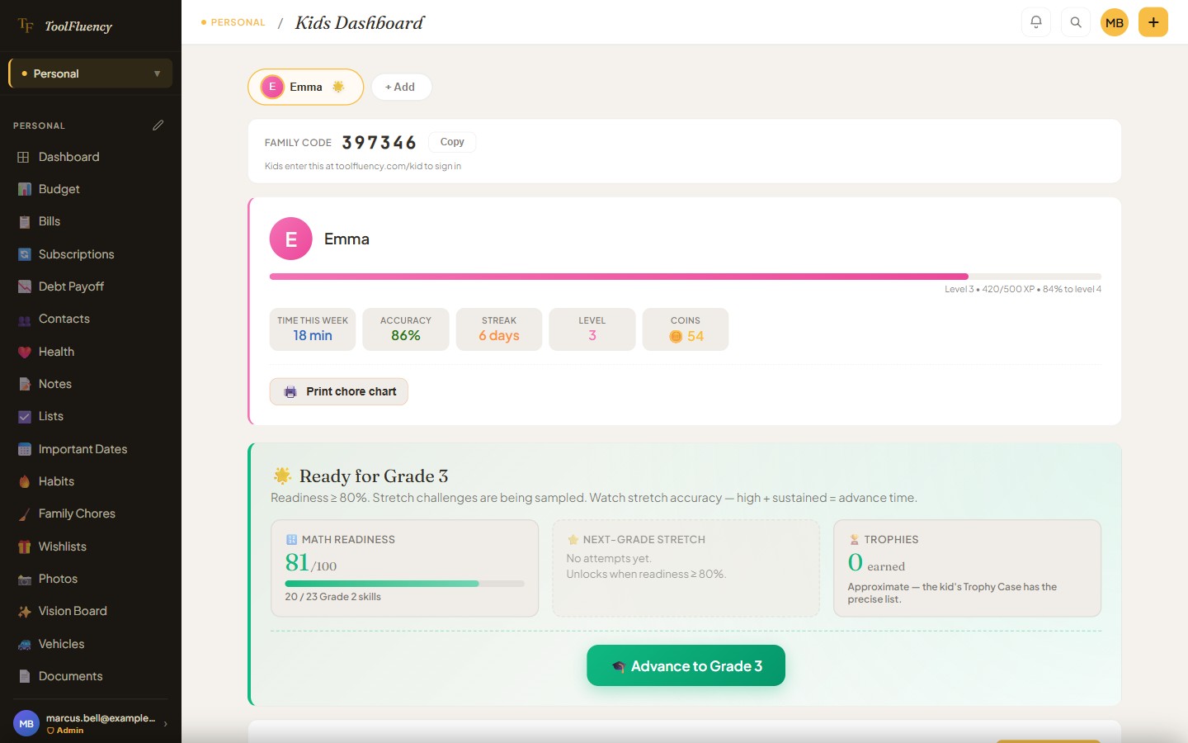Viewport: 1188px width, 743px height.
Task: Click Emma's pink XP progress bar
Action: [x=686, y=277]
